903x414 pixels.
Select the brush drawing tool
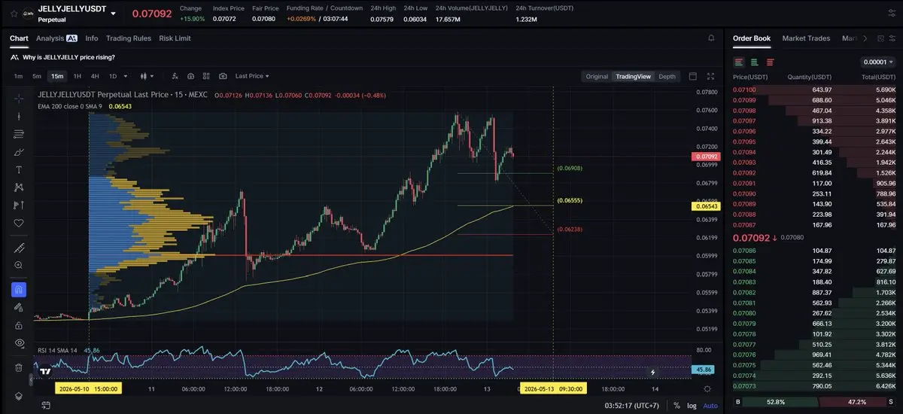[19, 152]
